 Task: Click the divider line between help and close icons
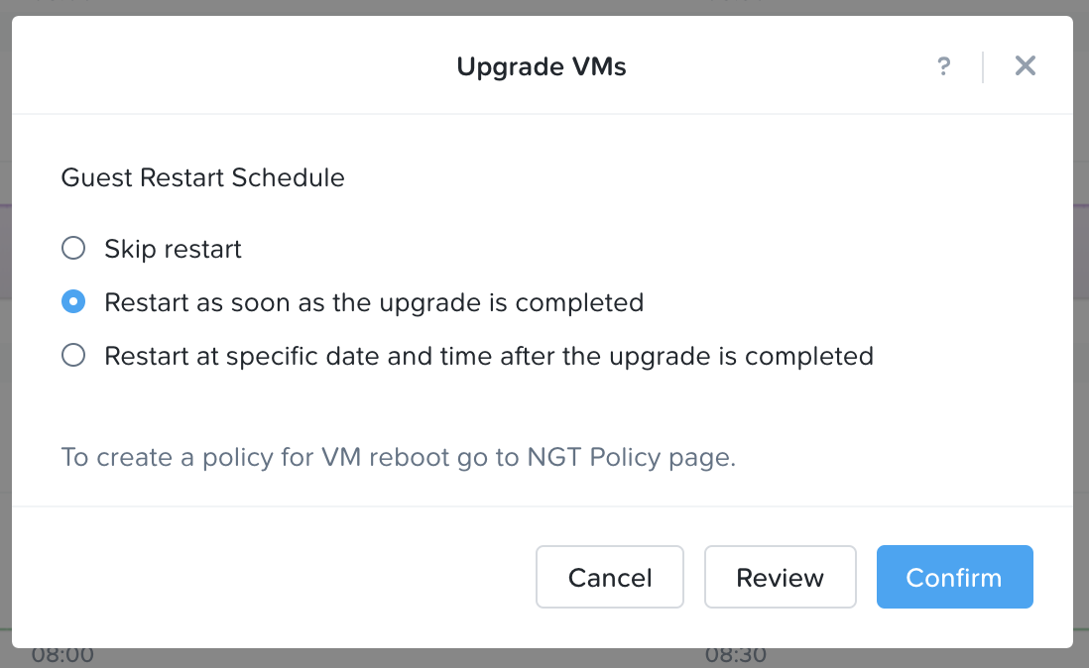983,66
